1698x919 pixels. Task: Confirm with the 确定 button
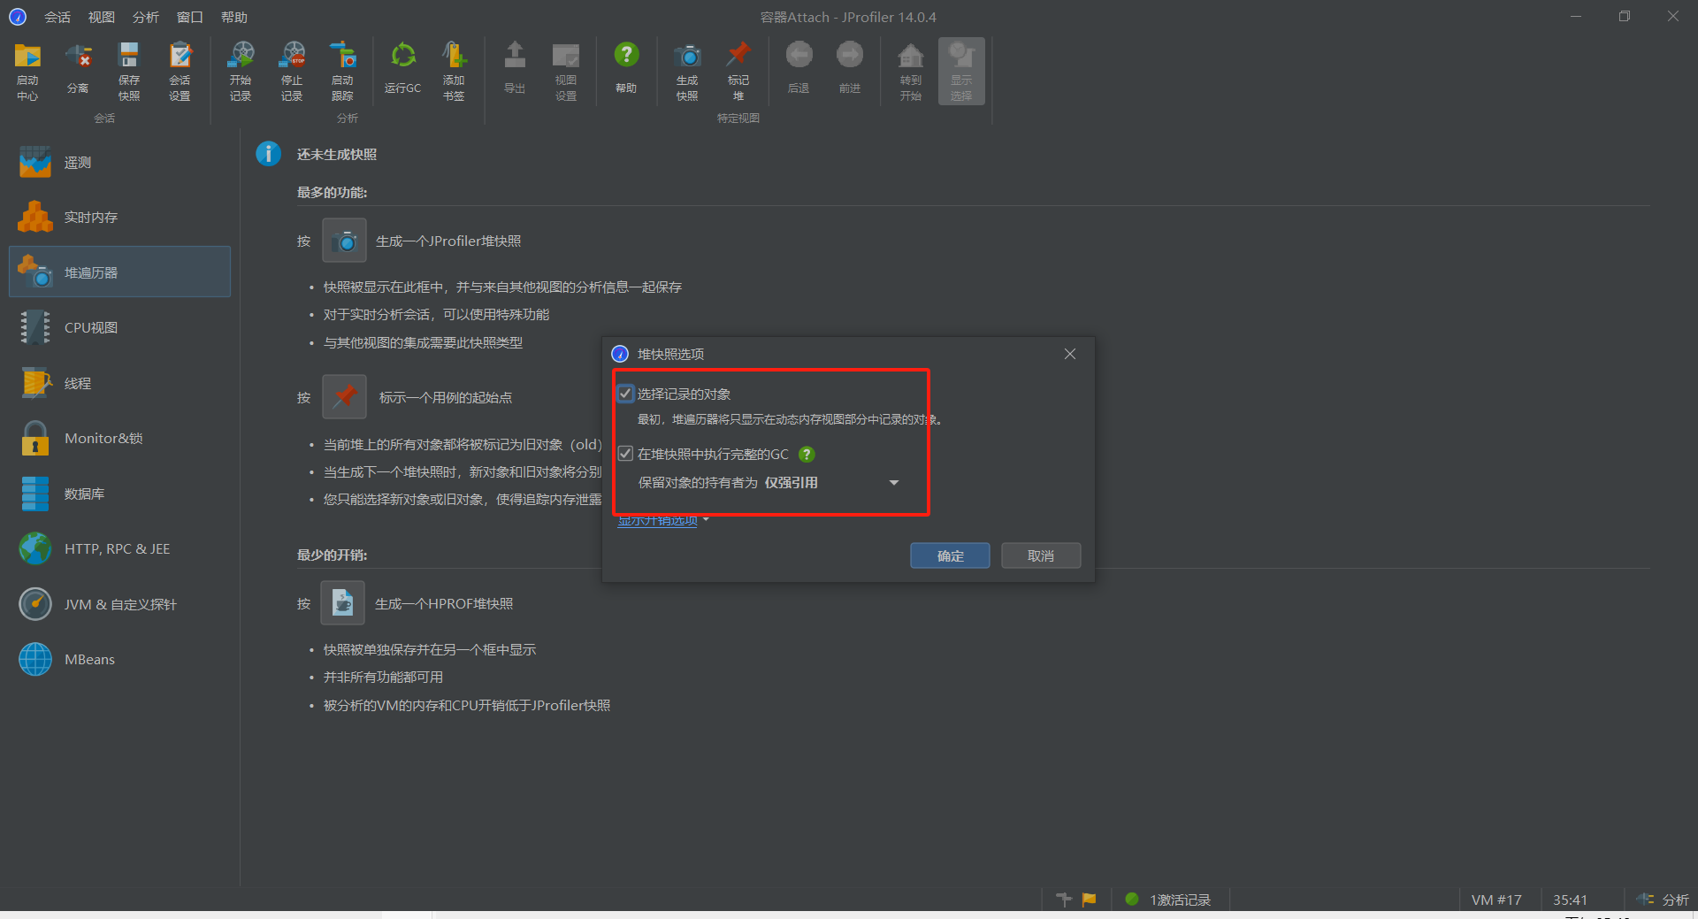point(950,555)
